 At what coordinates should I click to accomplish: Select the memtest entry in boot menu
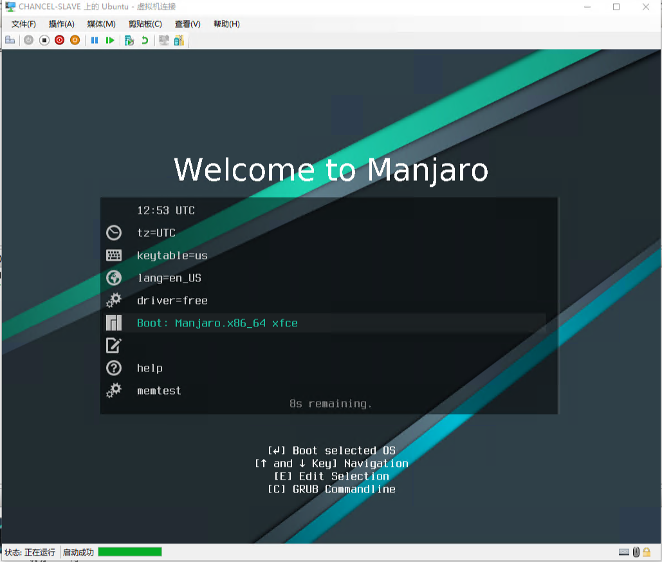tap(159, 391)
